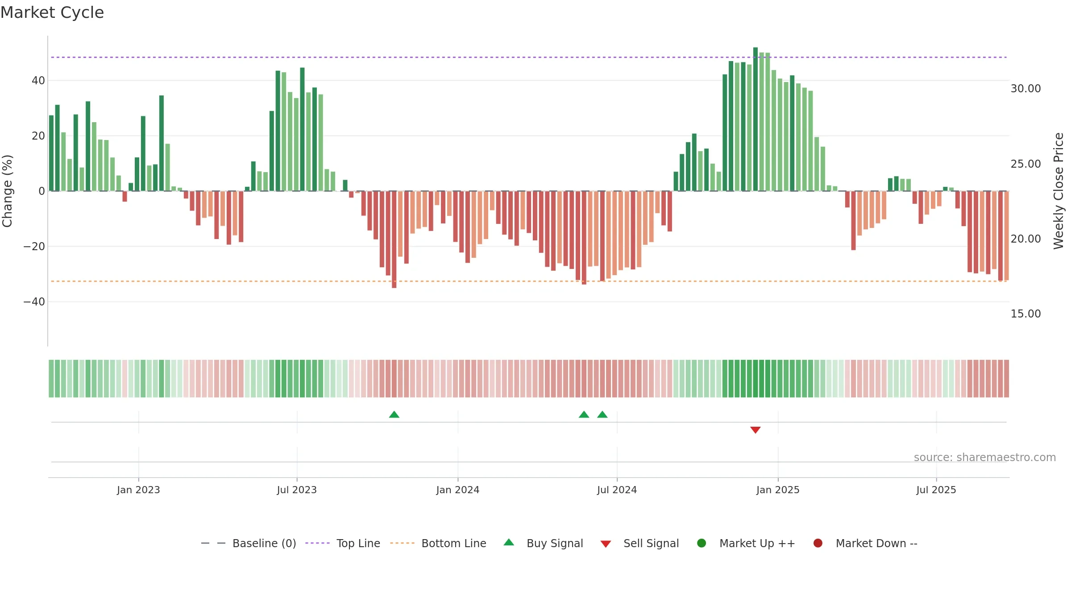Click the 25.00 price axis label
The height and width of the screenshot is (602, 1071).
1025,164
